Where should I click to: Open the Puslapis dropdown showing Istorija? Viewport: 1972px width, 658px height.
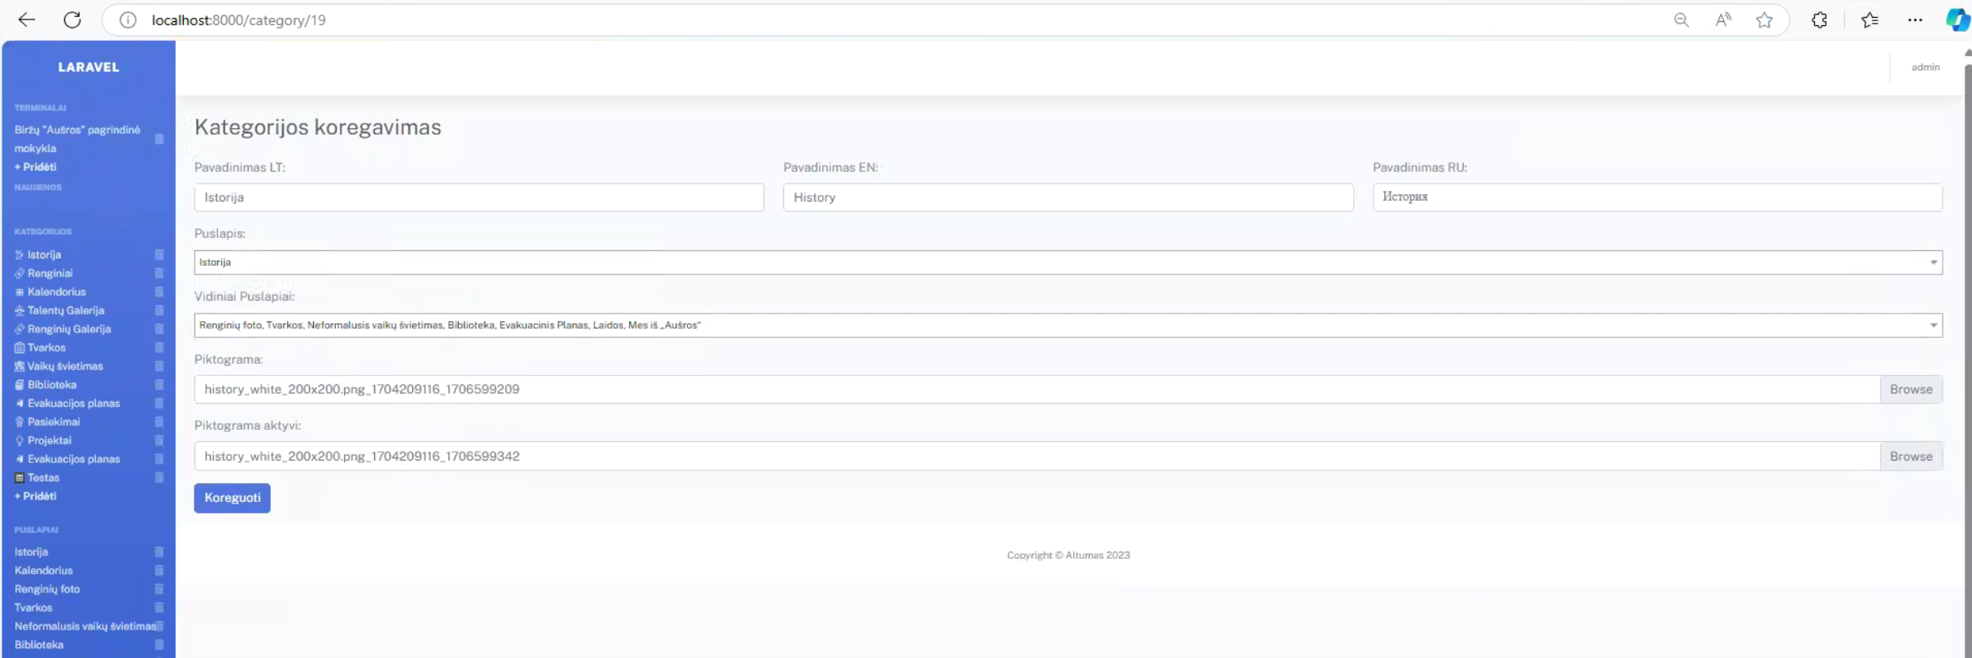1067,262
